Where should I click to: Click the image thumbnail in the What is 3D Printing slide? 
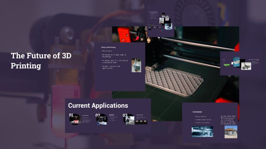136,65
